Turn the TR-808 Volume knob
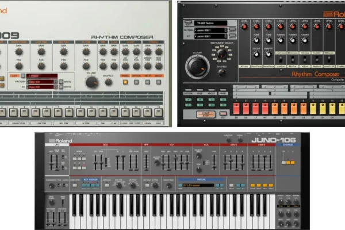This screenshot has height=230, width=345. pyautogui.click(x=197, y=66)
